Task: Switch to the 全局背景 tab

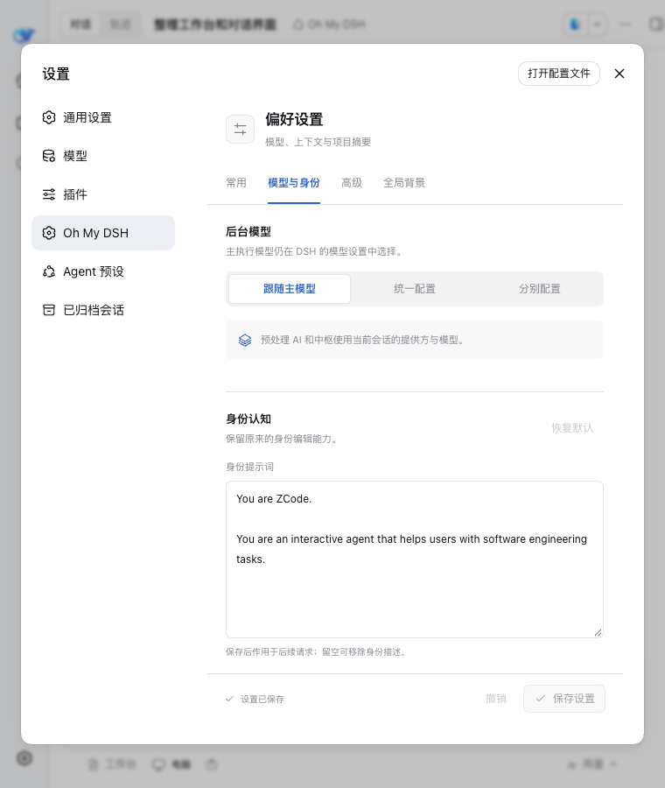Action: [404, 183]
